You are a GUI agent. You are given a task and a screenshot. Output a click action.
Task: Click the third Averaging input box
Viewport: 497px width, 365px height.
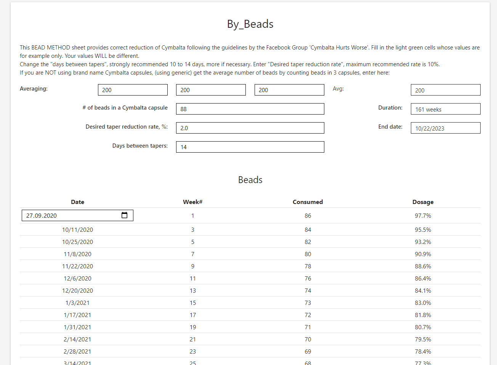point(289,89)
